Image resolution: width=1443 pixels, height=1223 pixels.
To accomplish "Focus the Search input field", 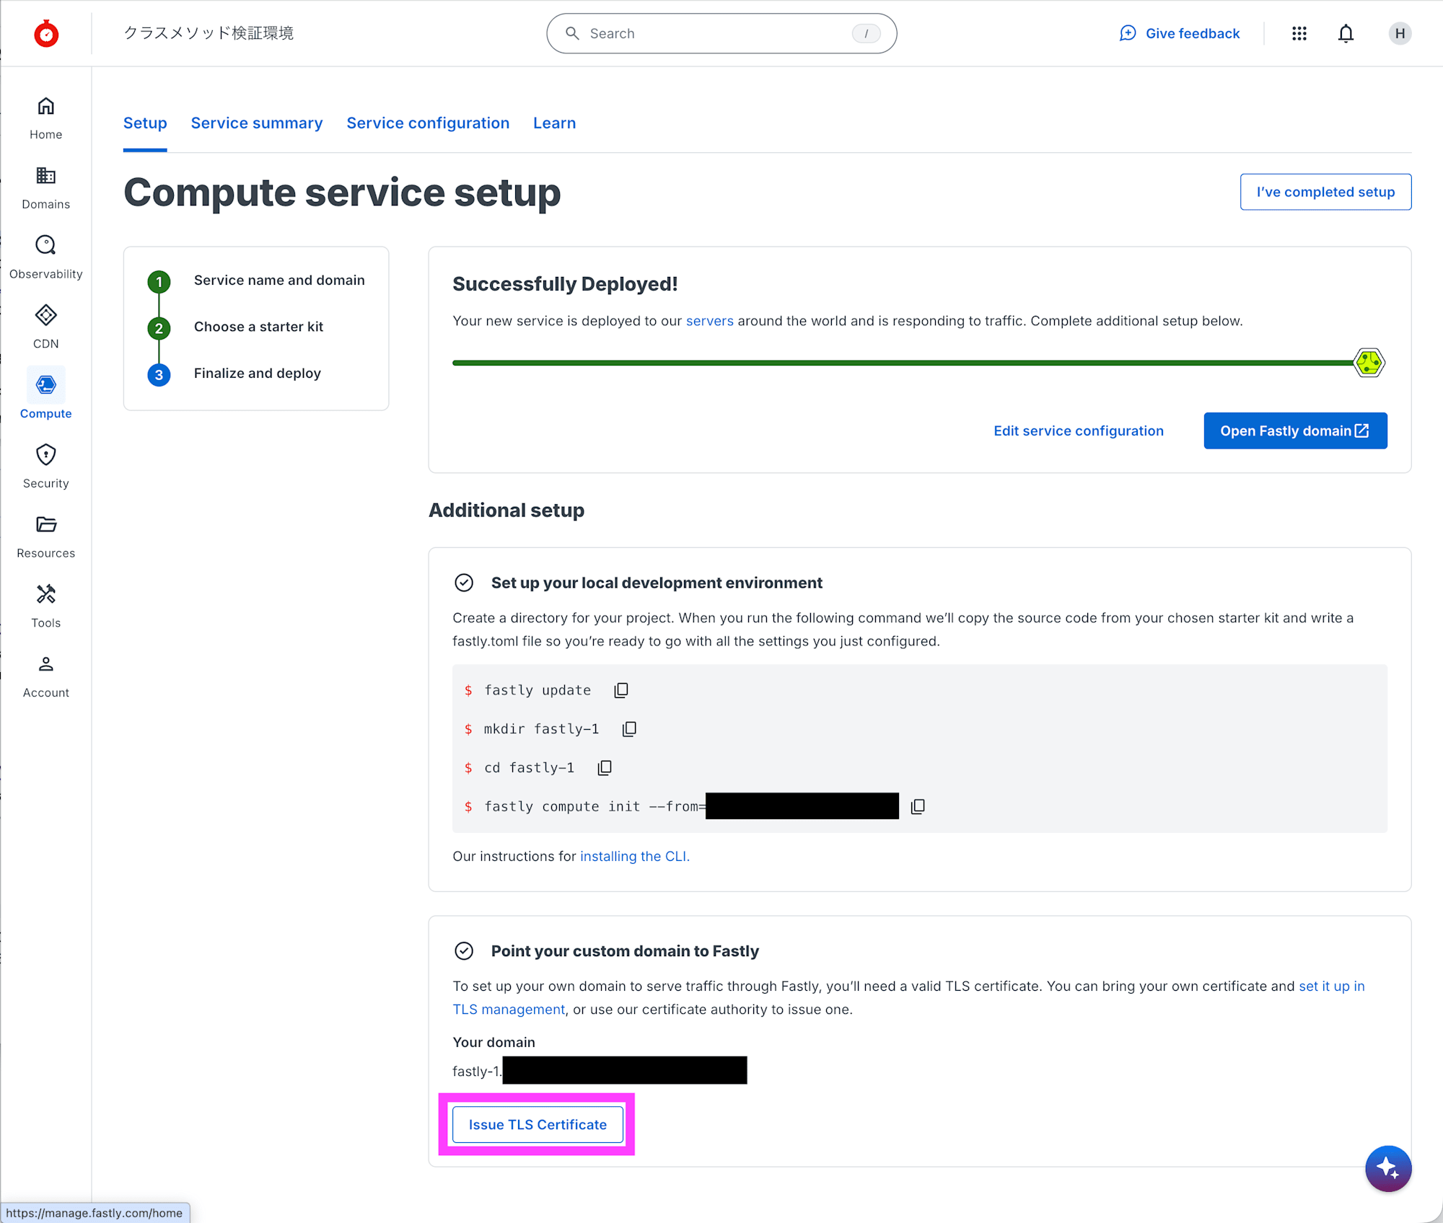I will (718, 33).
